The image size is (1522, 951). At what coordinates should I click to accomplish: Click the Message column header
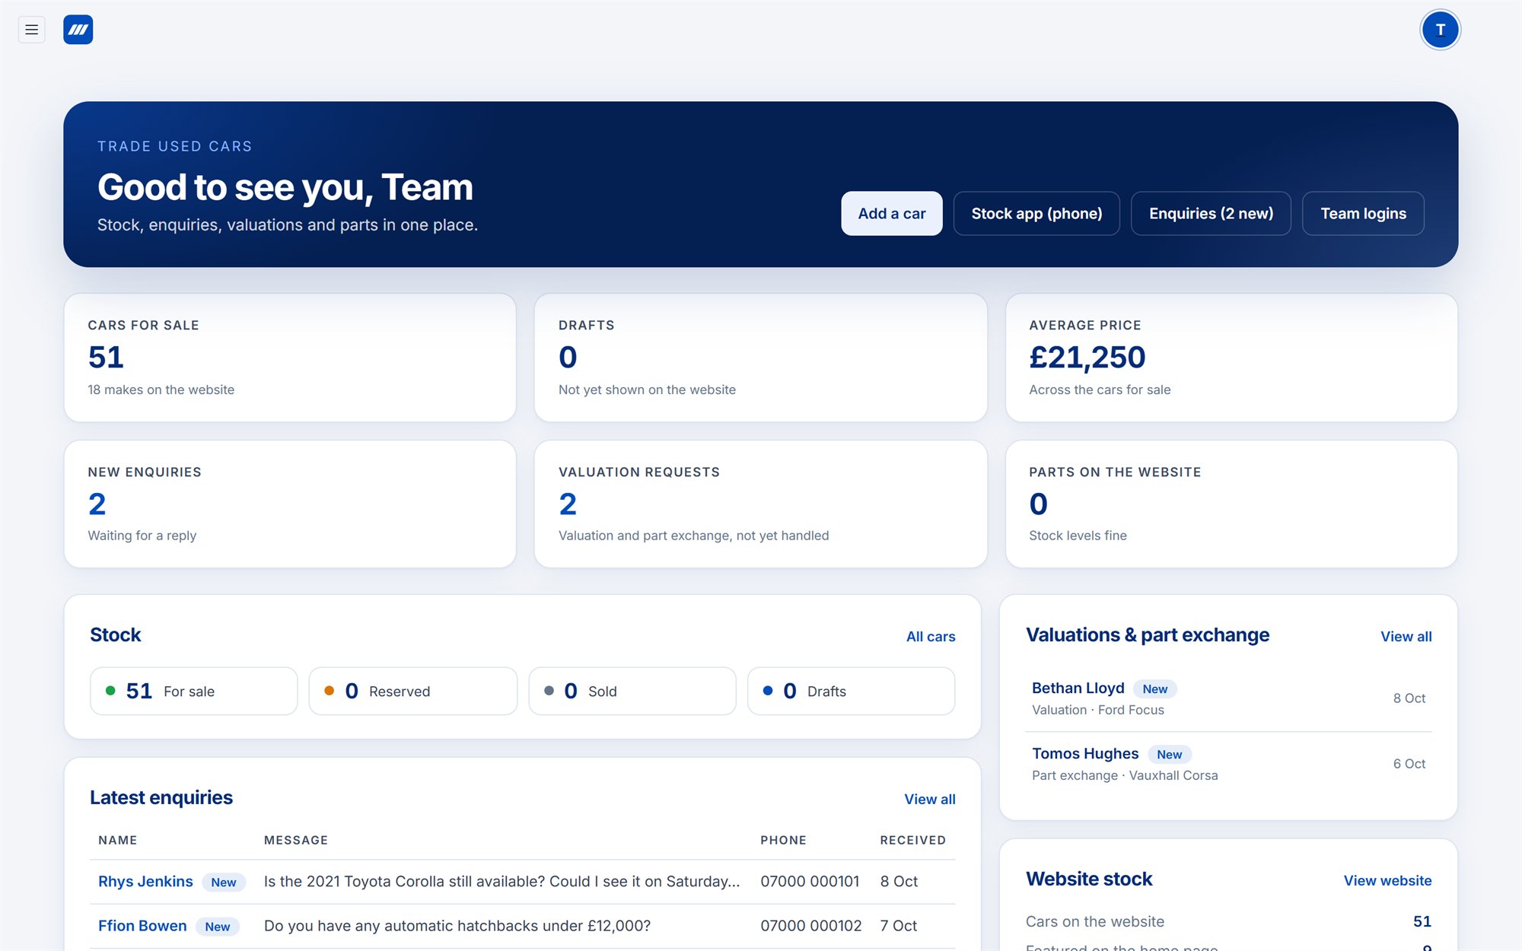click(296, 841)
